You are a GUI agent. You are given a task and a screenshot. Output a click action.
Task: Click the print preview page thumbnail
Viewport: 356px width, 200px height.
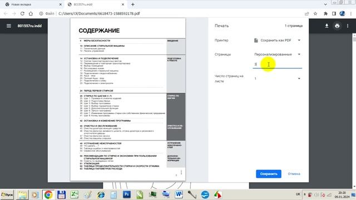point(128,99)
